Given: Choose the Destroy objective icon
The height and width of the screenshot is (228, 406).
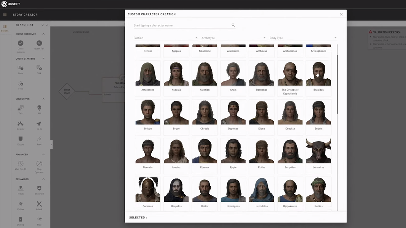Looking at the screenshot, I should tap(21, 123).
